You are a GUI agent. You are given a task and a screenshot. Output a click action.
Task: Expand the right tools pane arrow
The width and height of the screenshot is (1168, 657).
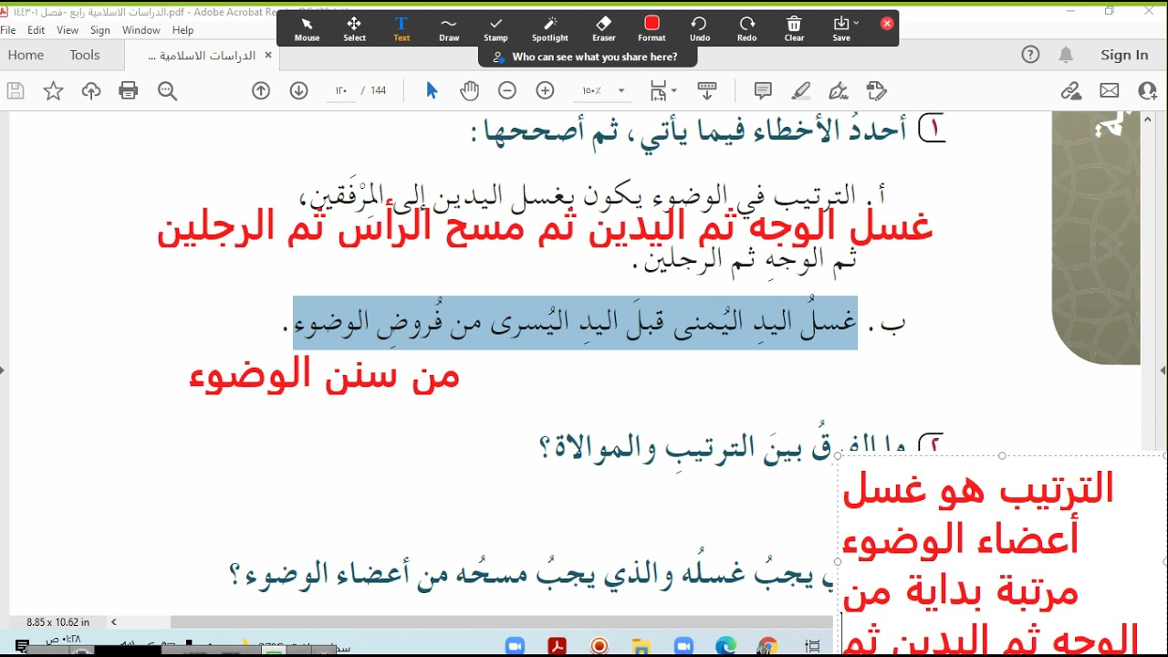[1163, 370]
